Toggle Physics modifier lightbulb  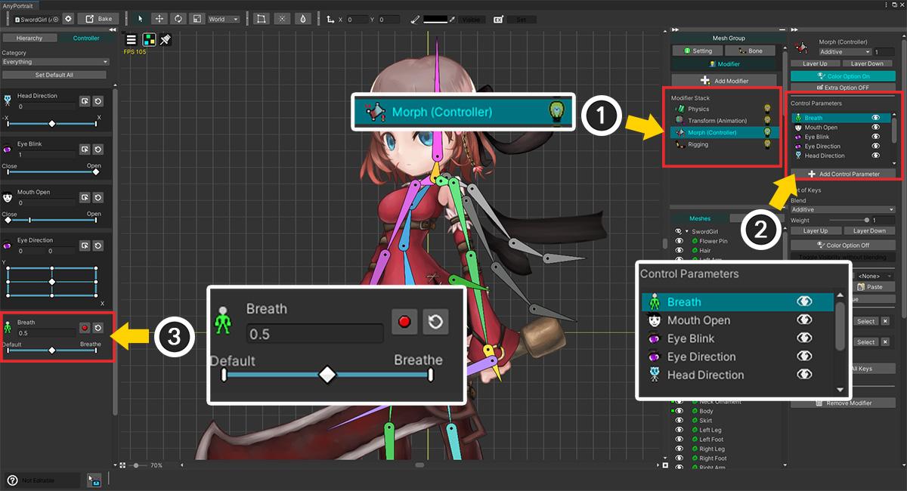click(x=767, y=109)
